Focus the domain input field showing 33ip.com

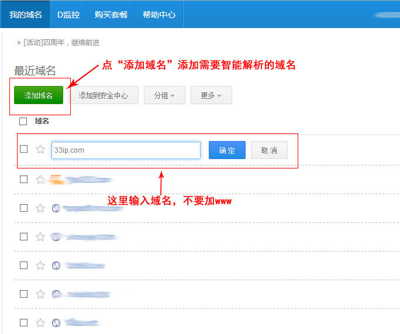point(126,150)
